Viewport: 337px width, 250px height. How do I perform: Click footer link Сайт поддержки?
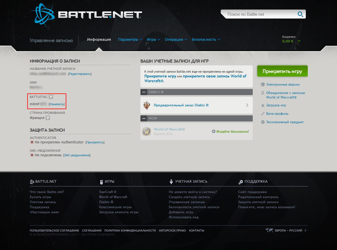coord(252,192)
